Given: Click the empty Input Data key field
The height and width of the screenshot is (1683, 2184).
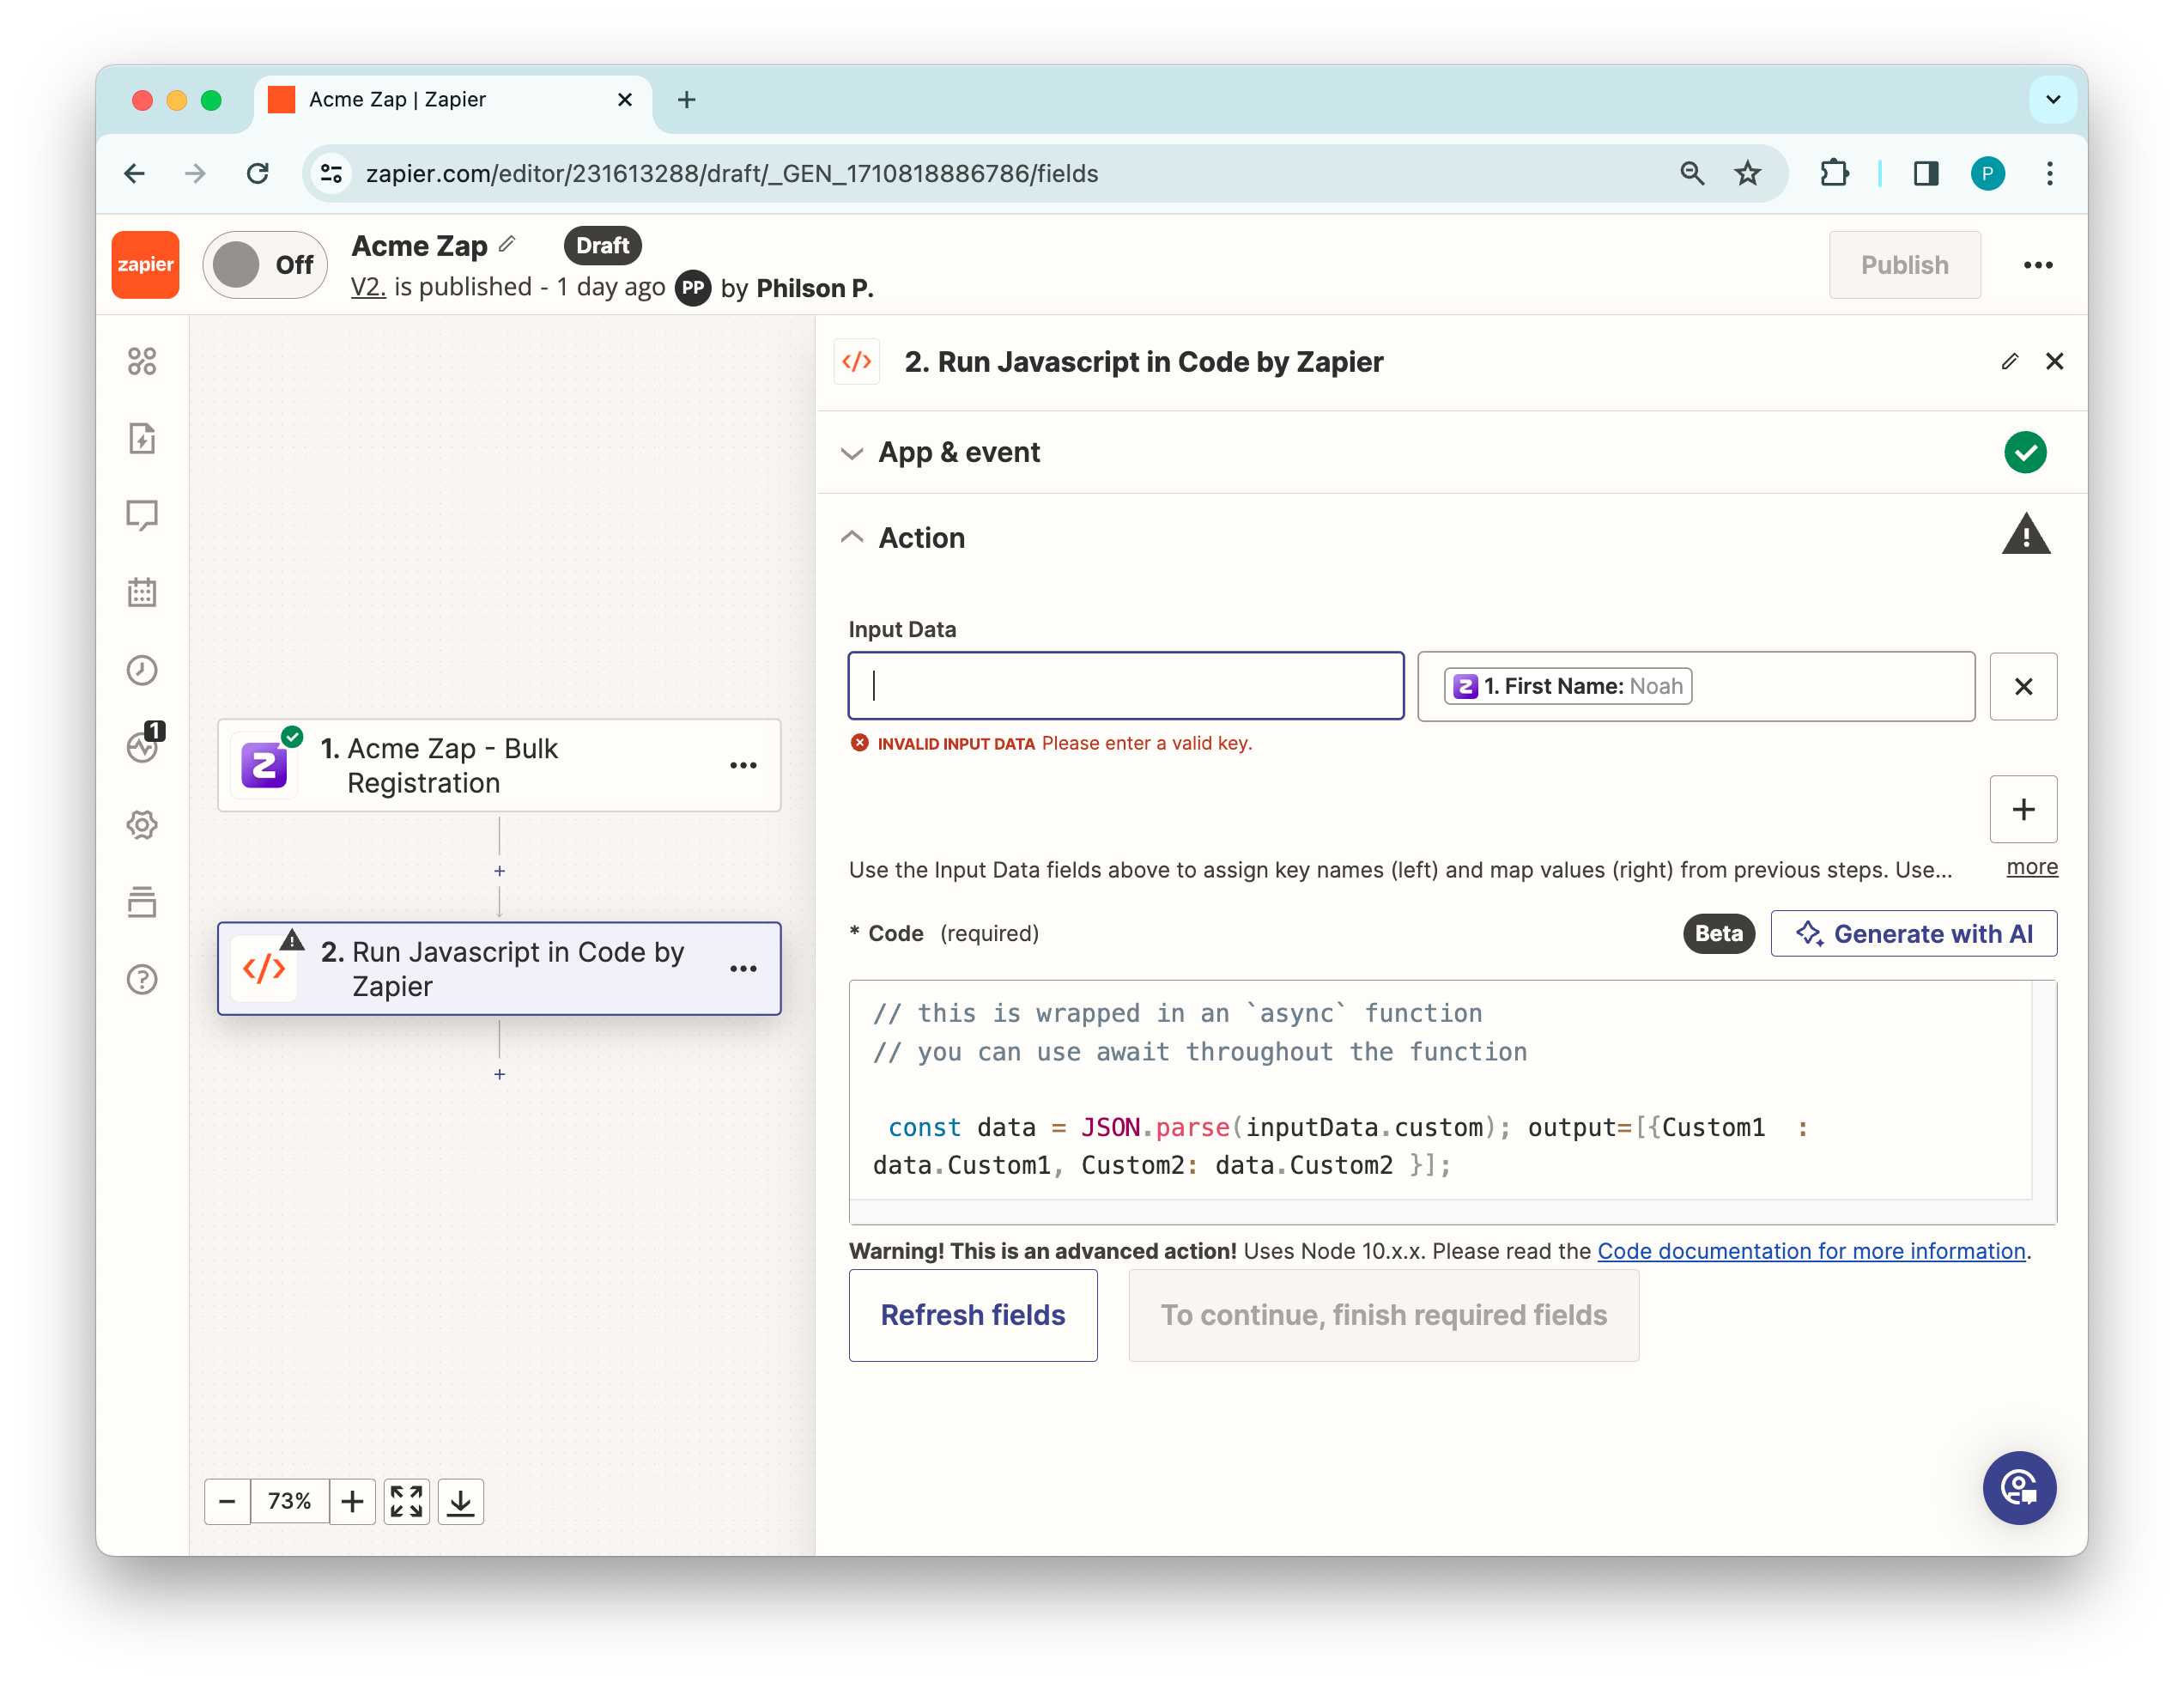Looking at the screenshot, I should point(1125,686).
